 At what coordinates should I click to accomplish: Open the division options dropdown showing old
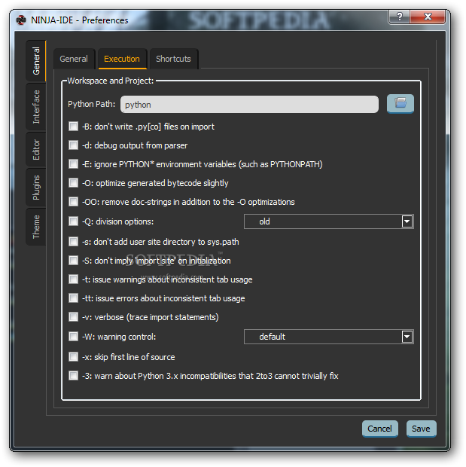pyautogui.click(x=328, y=221)
